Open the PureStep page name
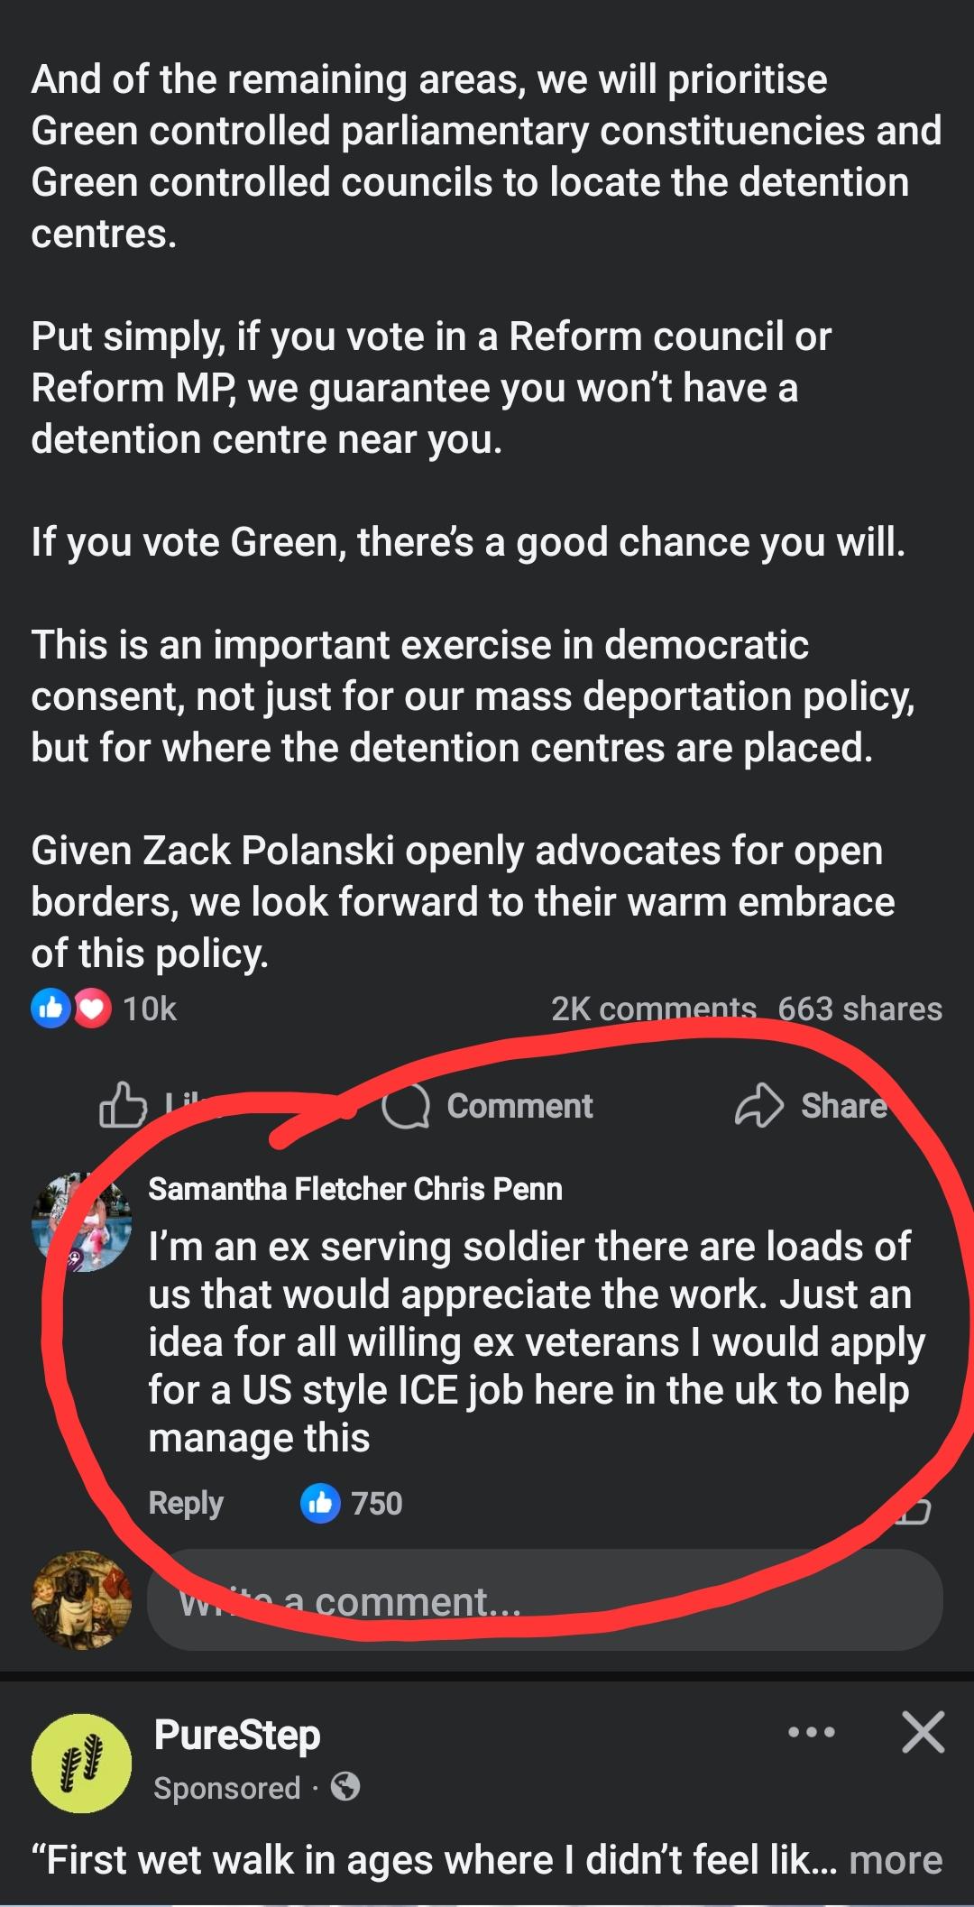The width and height of the screenshot is (974, 1907). coord(237,1736)
